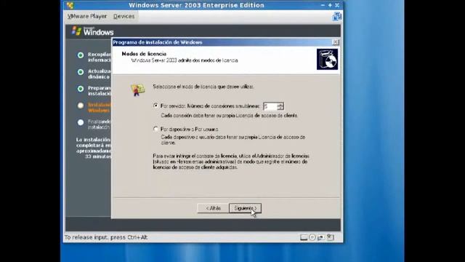Click the rightmost device icon in status bar
Screen dimensions: 465x262
pos(331,237)
